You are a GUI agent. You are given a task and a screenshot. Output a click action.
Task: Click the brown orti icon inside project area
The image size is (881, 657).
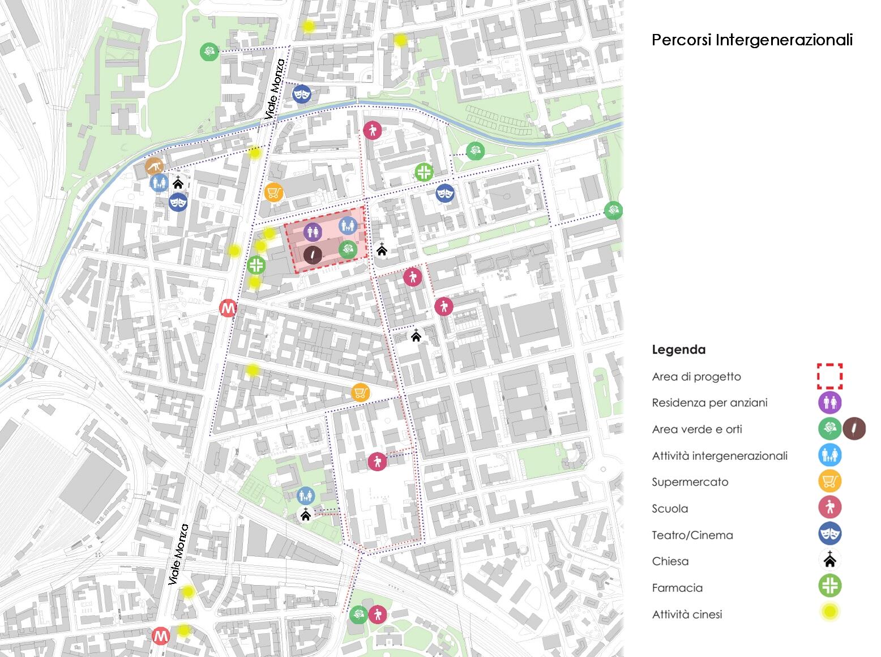pos(313,255)
